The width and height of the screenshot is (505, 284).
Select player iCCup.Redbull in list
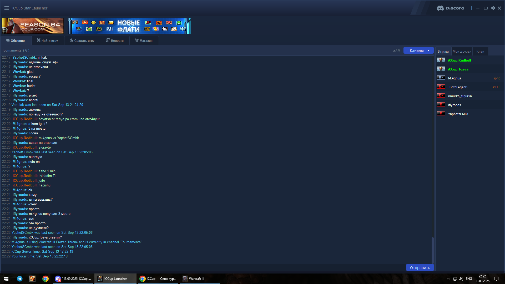click(x=470, y=60)
